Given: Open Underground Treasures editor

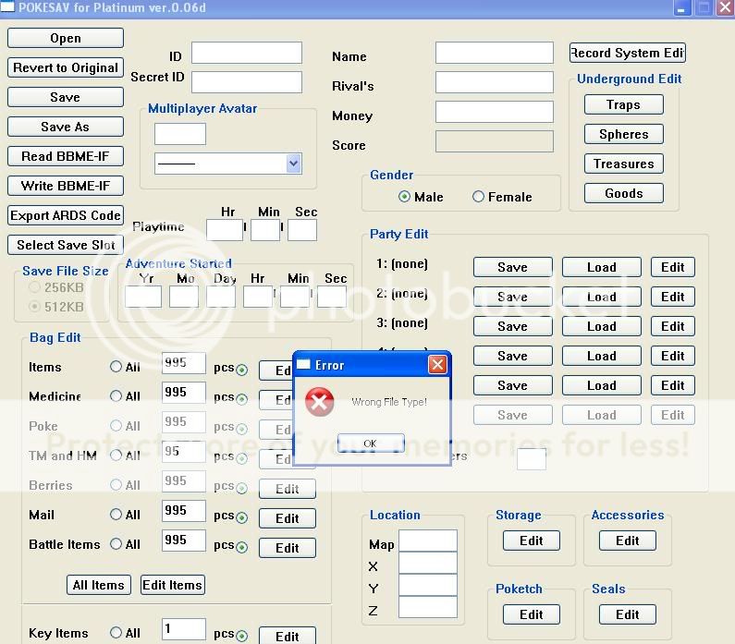Looking at the screenshot, I should (x=623, y=164).
